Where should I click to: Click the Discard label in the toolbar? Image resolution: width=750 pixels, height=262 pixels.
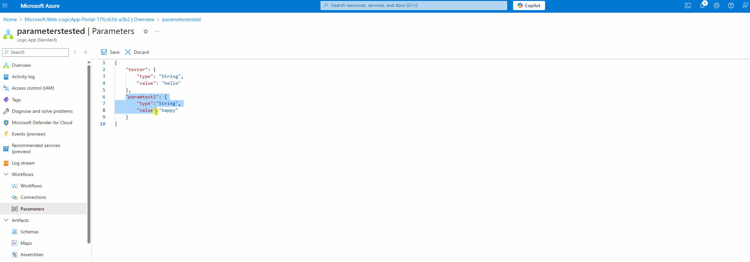141,52
